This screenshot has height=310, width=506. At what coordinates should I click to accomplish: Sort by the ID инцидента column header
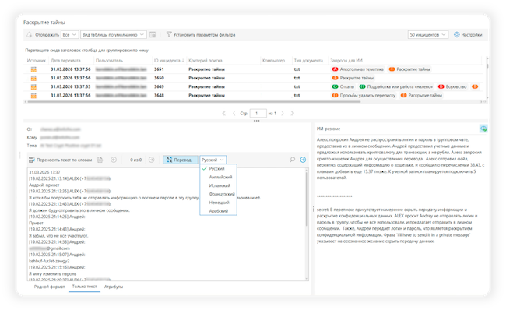coord(169,61)
